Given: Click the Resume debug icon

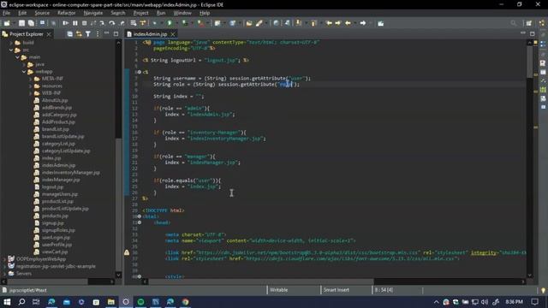Looking at the screenshot, I should coord(65,23).
